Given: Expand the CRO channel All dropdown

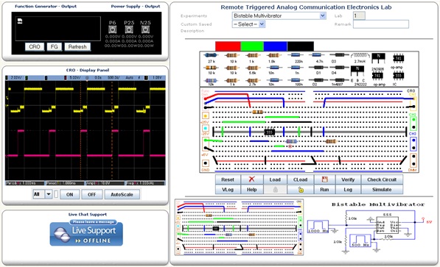Looking at the screenshot, I should 42,194.
